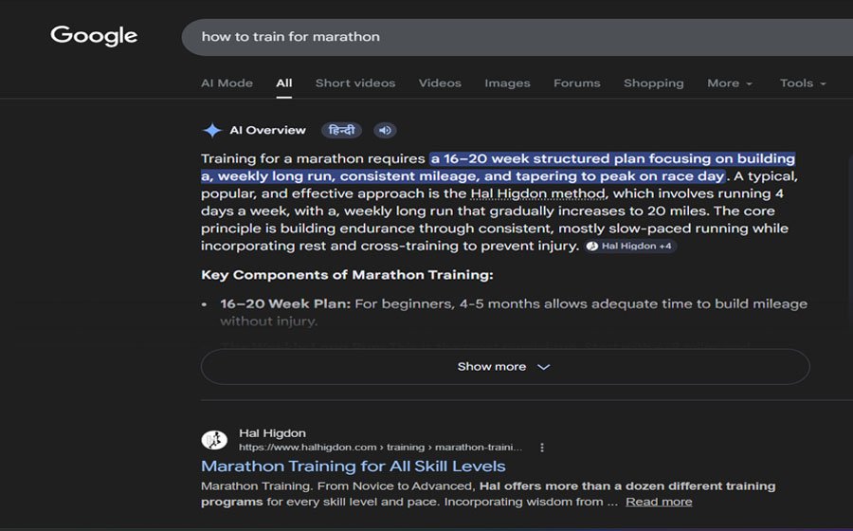The image size is (853, 531).
Task: Click the Read more link
Action: (659, 502)
